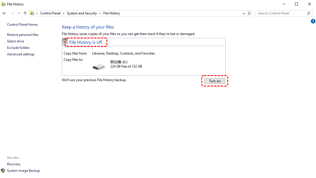Click the search magnifier icon
This screenshot has width=316, height=178.
point(308,13)
